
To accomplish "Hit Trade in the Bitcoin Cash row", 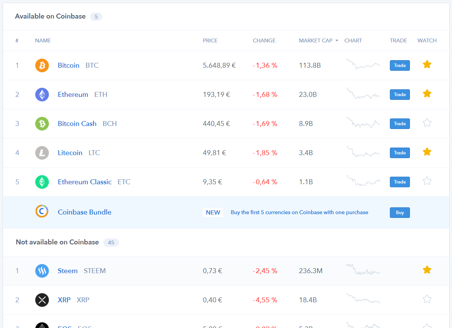I will pos(400,124).
